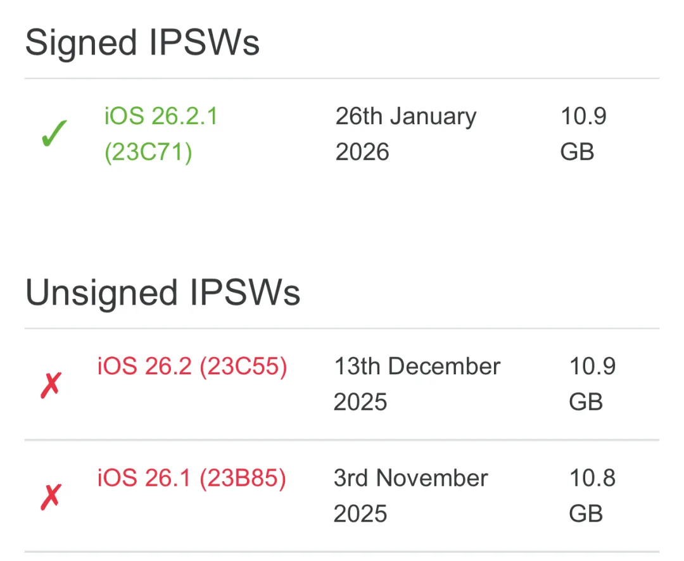
Task: Click the Signed IPSWs heading
Action: coord(142,43)
